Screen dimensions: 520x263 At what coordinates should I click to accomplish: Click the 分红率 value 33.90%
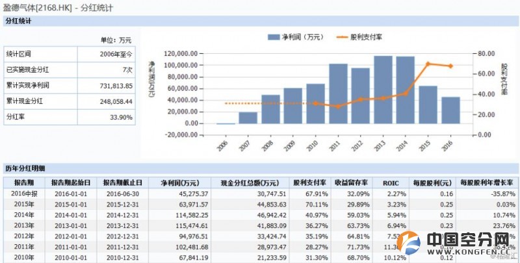(x=121, y=117)
